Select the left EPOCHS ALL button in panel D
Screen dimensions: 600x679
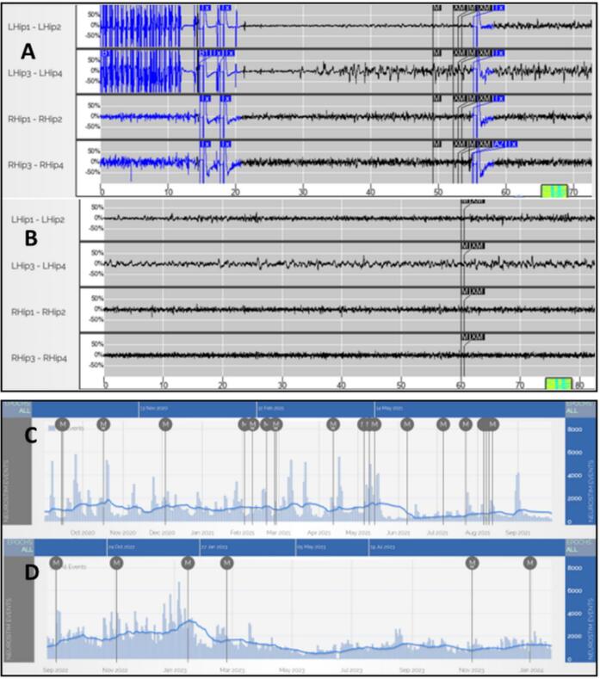point(19,547)
